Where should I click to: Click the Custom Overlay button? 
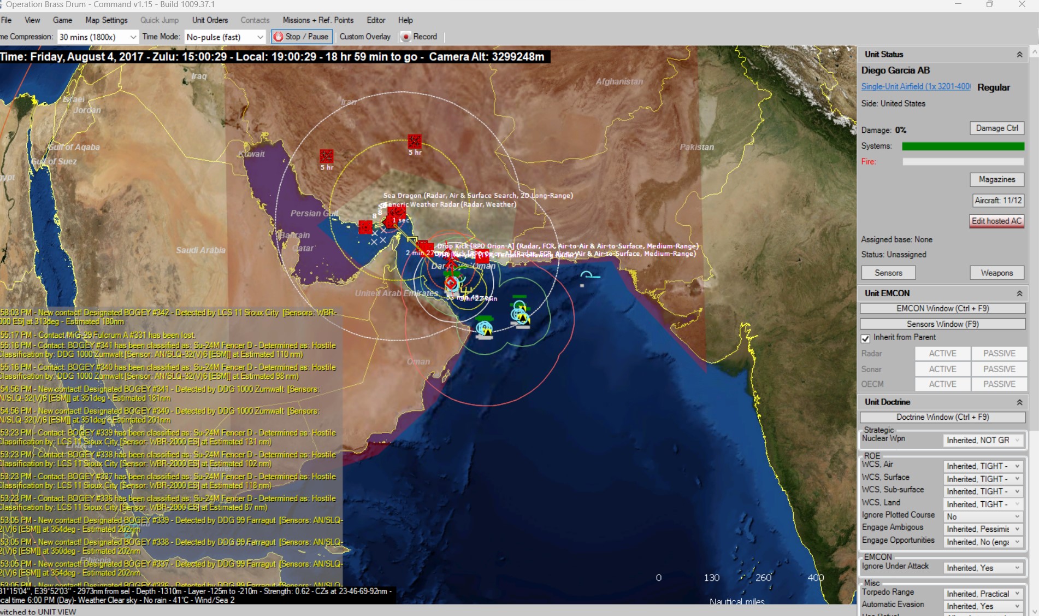point(365,37)
